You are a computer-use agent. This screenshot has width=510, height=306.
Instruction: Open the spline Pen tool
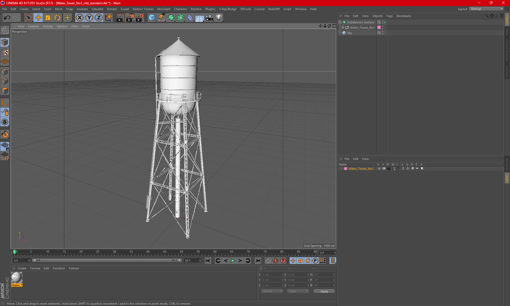pyautogui.click(x=161, y=18)
